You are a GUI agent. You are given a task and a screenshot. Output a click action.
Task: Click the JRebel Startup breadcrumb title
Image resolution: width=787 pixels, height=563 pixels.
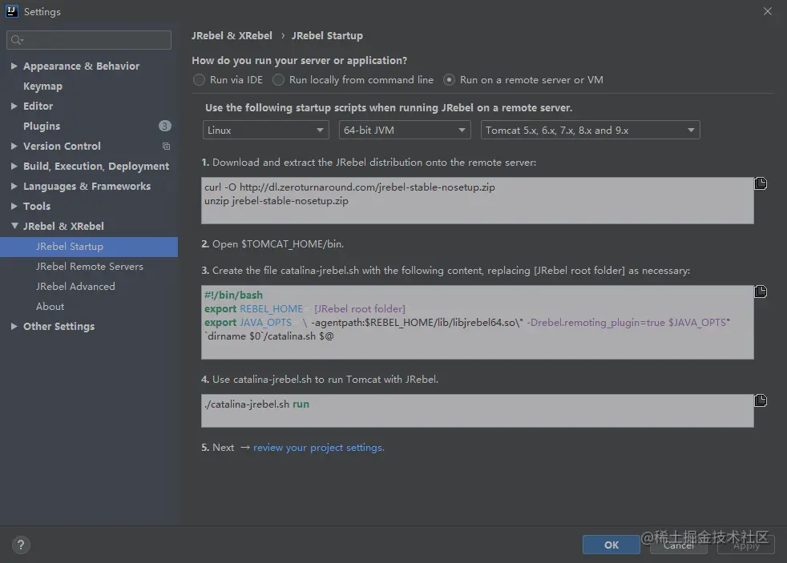coord(327,35)
